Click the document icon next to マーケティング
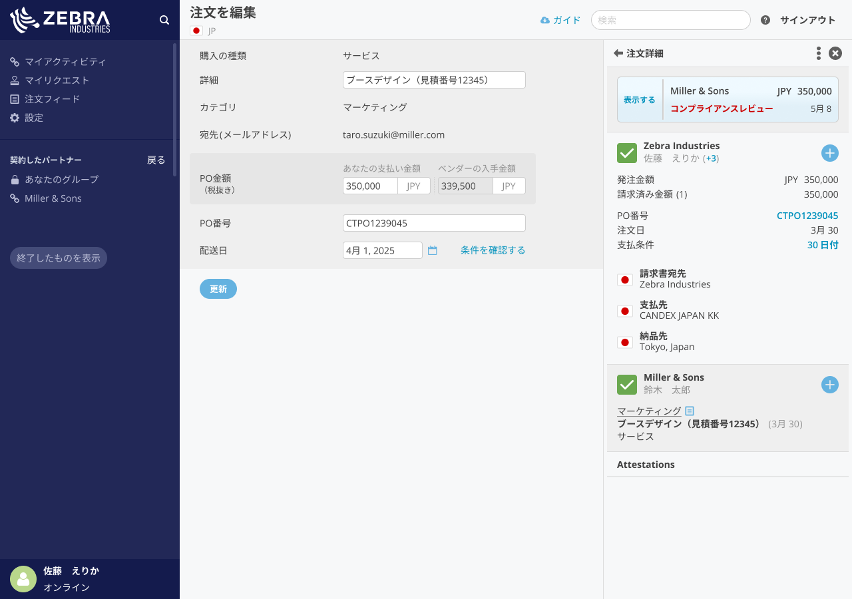Viewport: 852px width, 599px height. pyautogui.click(x=690, y=411)
